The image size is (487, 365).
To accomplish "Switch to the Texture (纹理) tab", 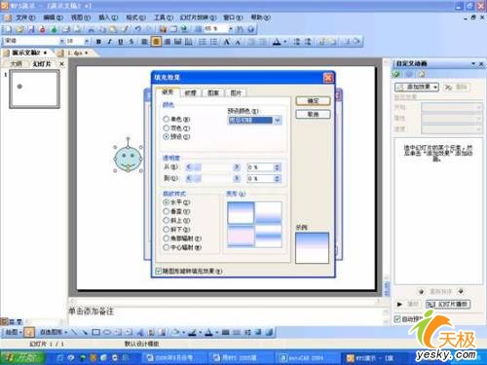I will pos(190,92).
